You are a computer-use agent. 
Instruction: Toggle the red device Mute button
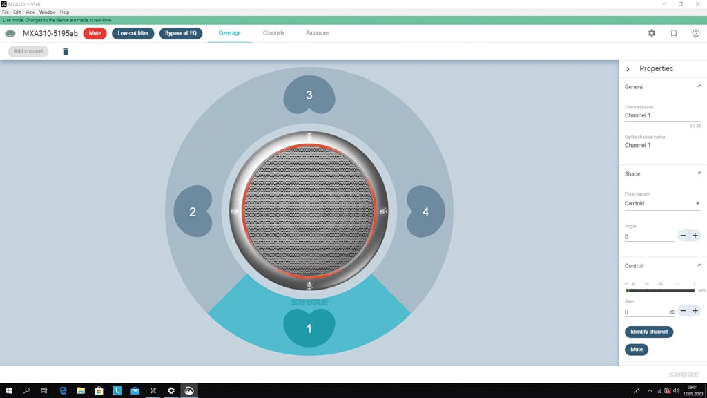pyautogui.click(x=95, y=33)
